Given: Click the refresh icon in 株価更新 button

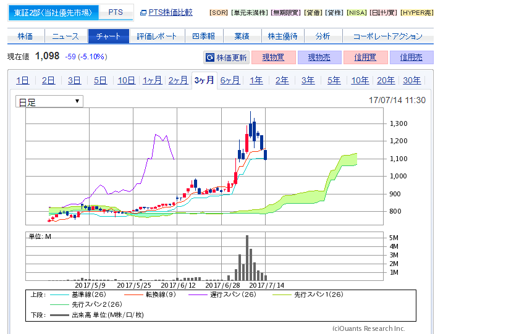Looking at the screenshot, I should point(210,57).
